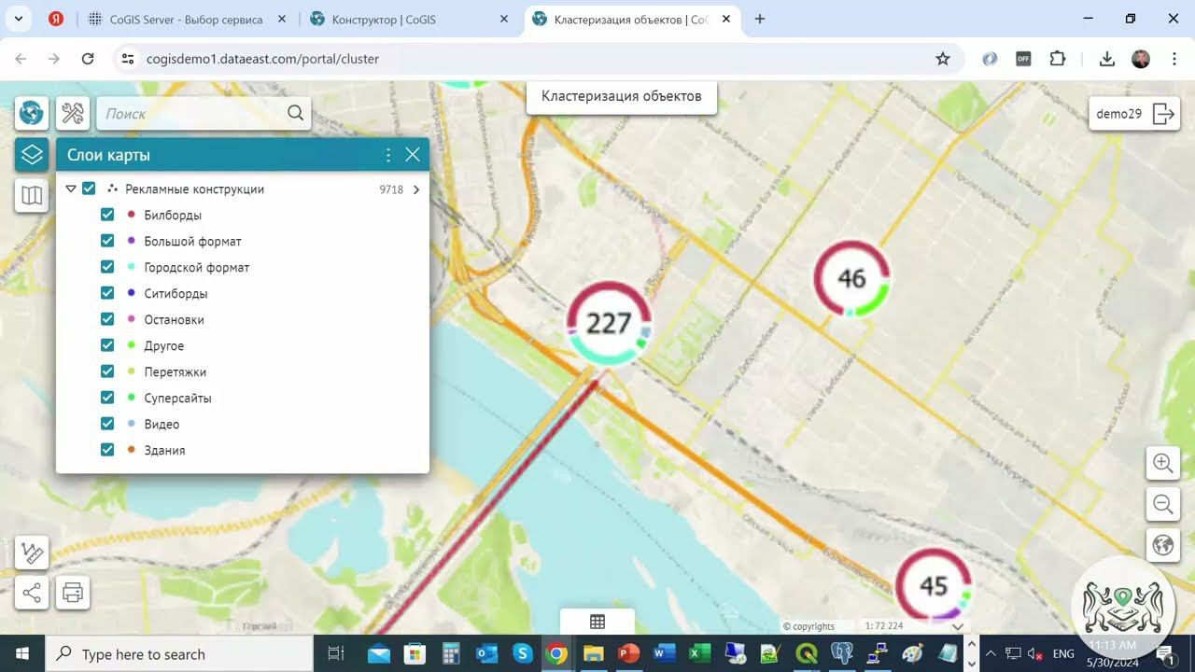
Task: Open the browser tab search dropdown
Action: click(18, 19)
